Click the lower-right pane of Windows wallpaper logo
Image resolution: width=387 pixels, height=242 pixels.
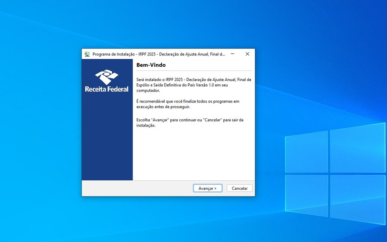(357, 198)
